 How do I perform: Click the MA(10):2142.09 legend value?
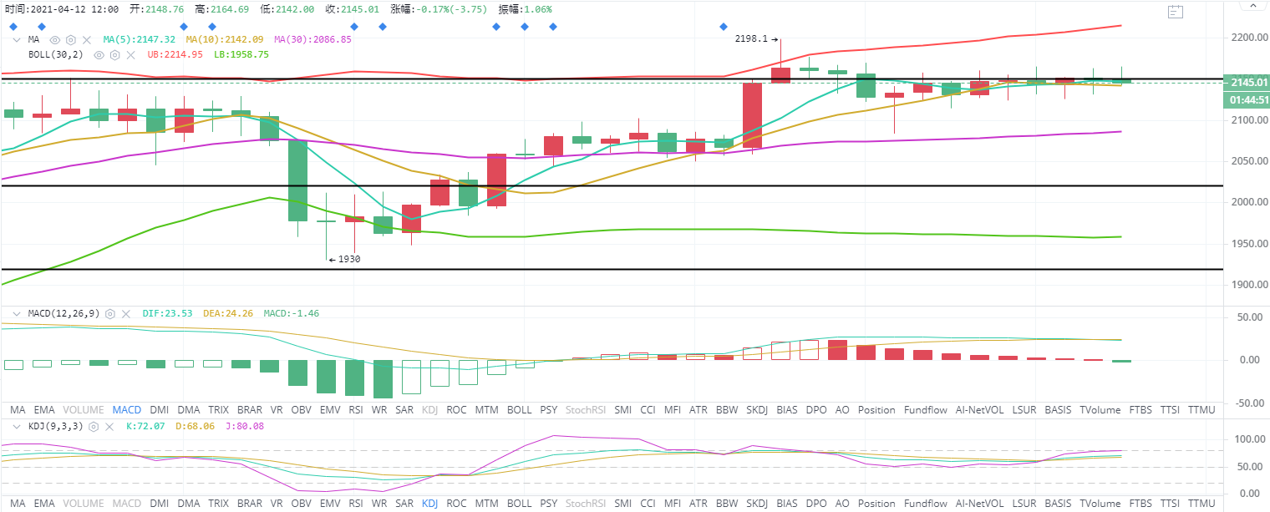(x=225, y=39)
